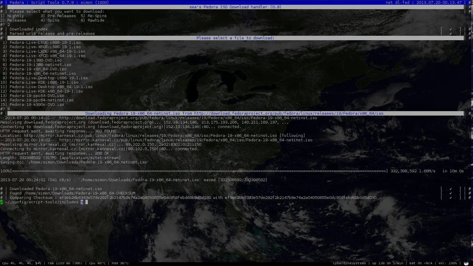Click the header 'sea's Fedora ISO Download handler (0.8)'
This screenshot has width=473, height=266.
[236, 7]
